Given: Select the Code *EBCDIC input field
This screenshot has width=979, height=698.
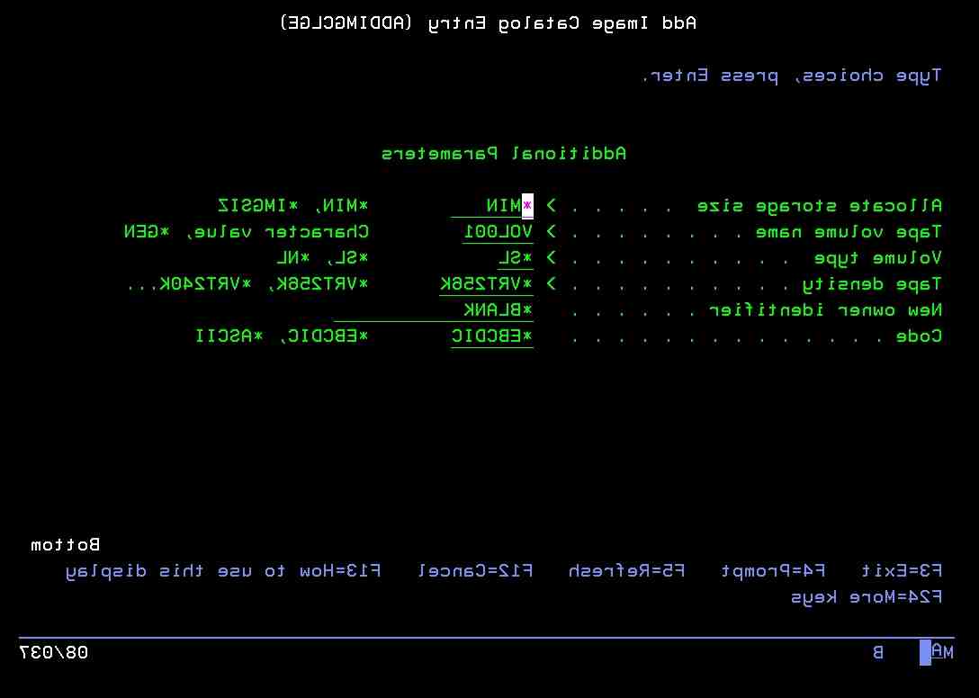Looking at the screenshot, I should coord(492,336).
